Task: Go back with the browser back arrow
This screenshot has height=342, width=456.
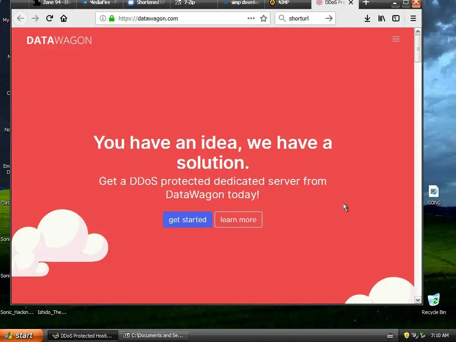Action: (x=20, y=18)
